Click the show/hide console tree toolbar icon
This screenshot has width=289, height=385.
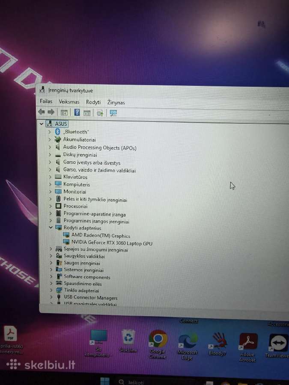[x=64, y=113]
